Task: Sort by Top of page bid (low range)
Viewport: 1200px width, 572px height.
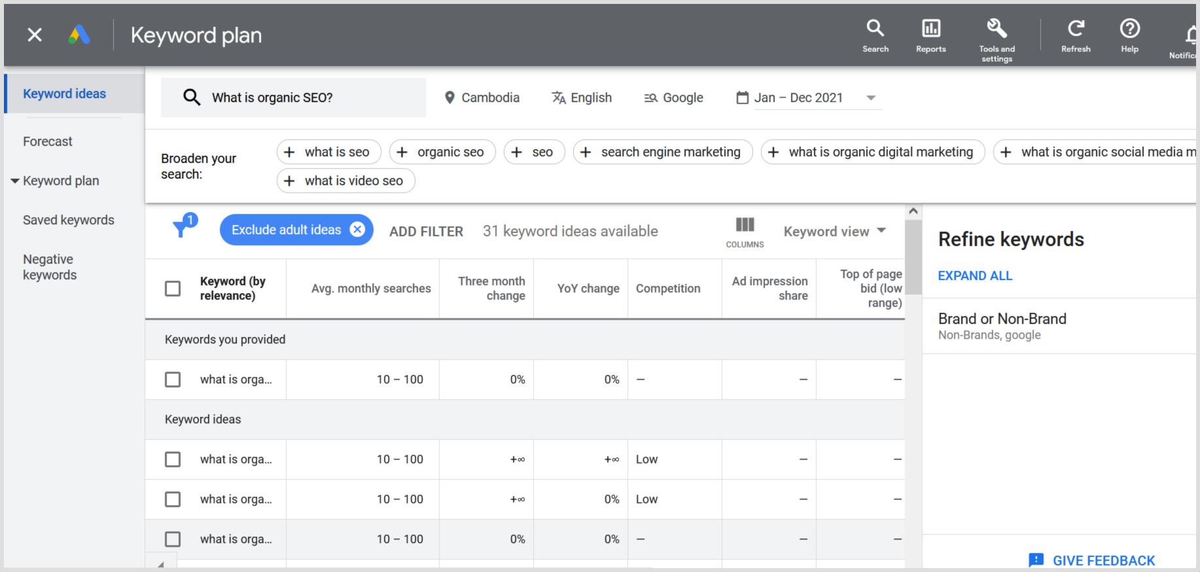Action: click(871, 289)
